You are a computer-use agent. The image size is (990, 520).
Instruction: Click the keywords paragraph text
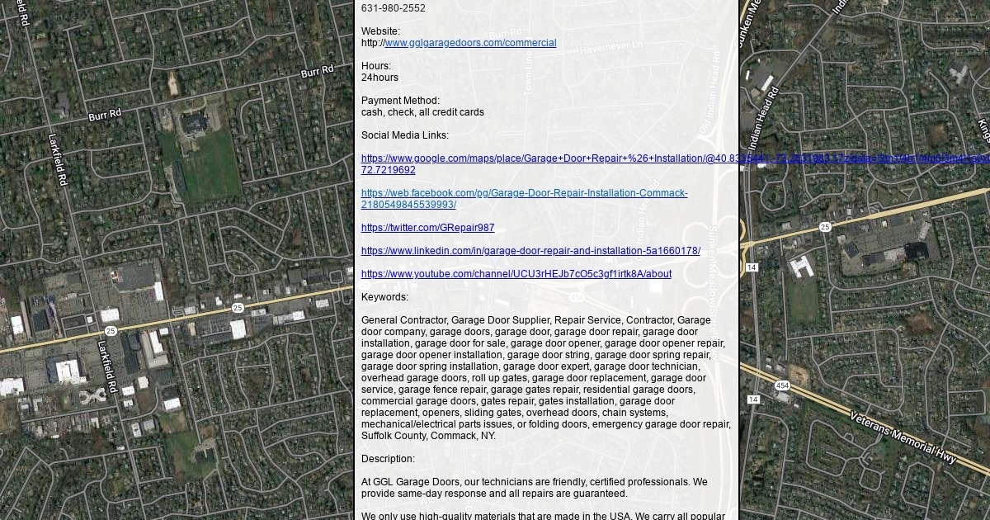click(544, 378)
